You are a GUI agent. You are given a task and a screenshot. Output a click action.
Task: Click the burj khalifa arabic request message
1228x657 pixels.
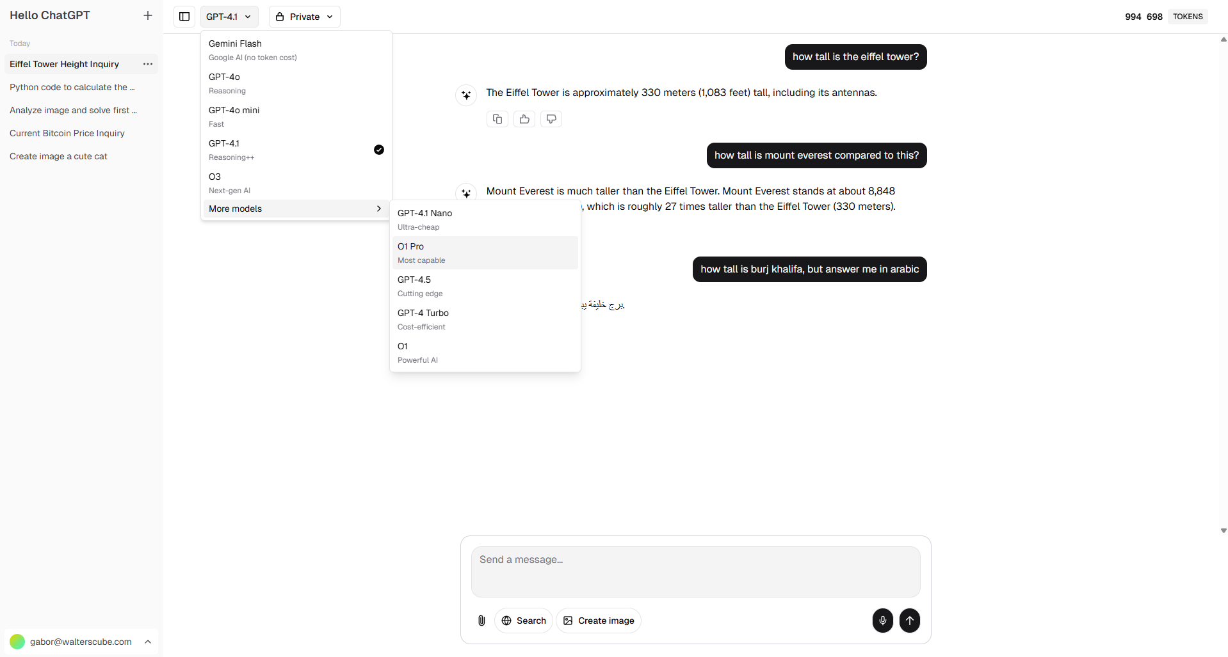click(809, 269)
